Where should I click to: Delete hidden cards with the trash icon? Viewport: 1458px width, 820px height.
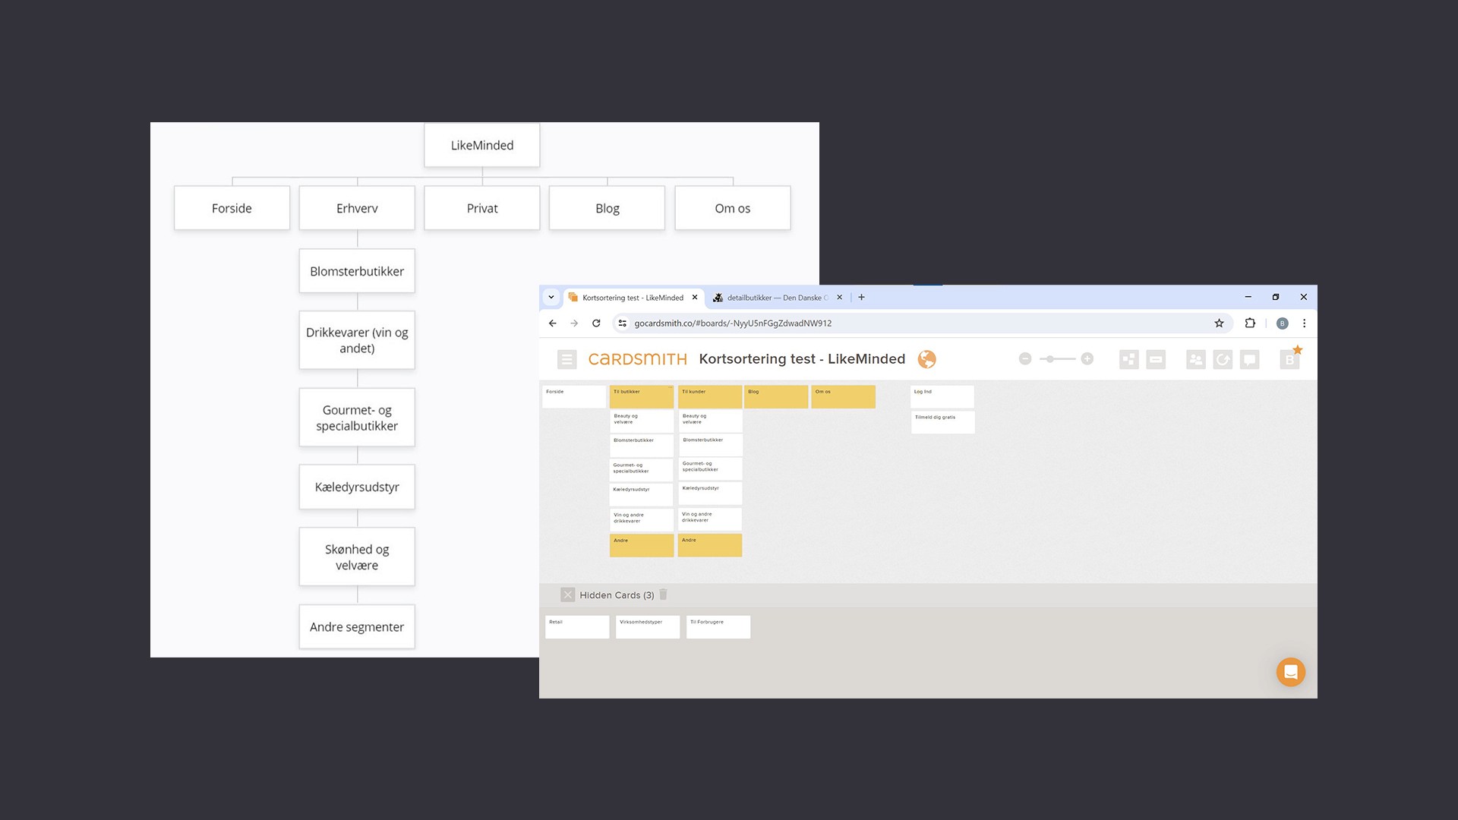pos(663,594)
